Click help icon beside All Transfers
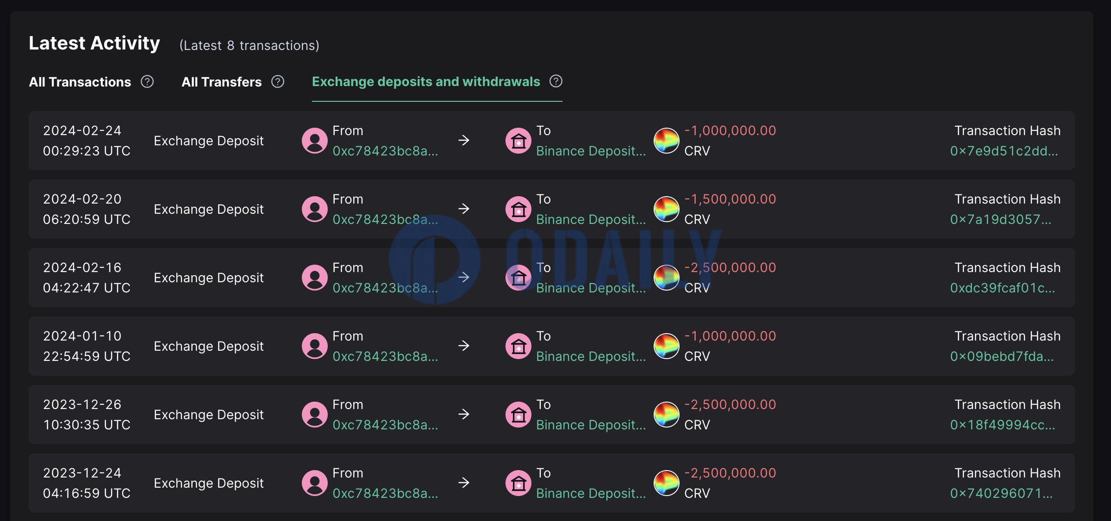 tap(278, 82)
